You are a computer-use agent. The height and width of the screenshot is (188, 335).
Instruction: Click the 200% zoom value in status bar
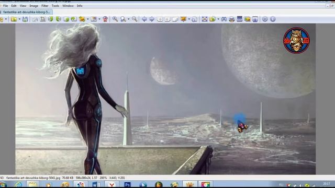pos(103,178)
